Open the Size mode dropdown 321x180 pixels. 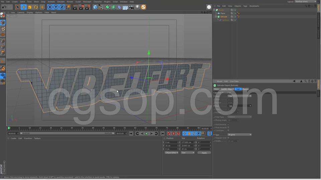(188, 153)
